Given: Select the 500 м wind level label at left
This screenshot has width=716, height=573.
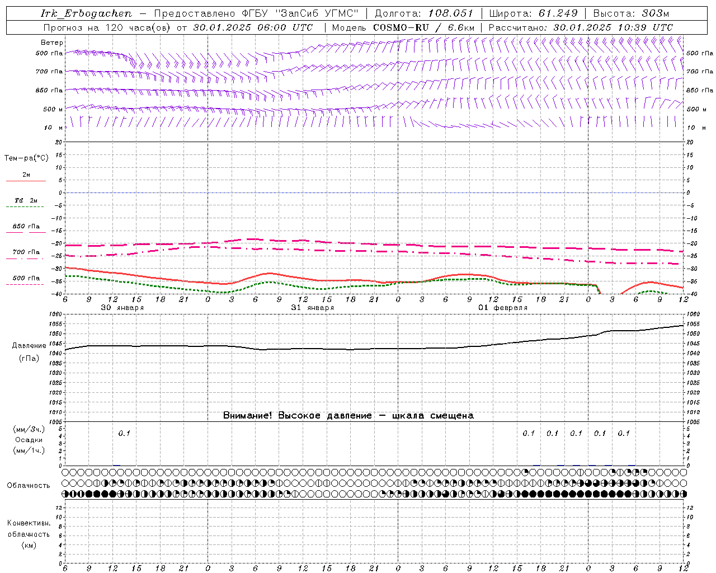Looking at the screenshot, I should 53,109.
